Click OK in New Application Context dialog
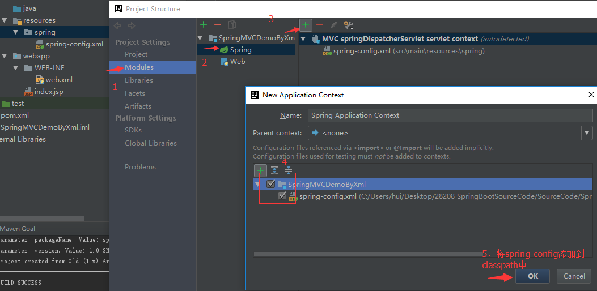The image size is (597, 291). 533,276
